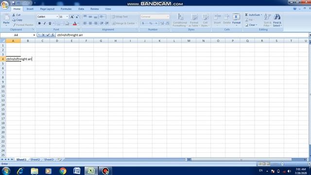311x175 pixels.
Task: Click in the formula bar text
Action: coord(70,35)
